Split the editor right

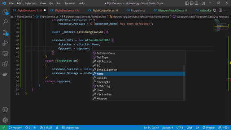point(220,10)
